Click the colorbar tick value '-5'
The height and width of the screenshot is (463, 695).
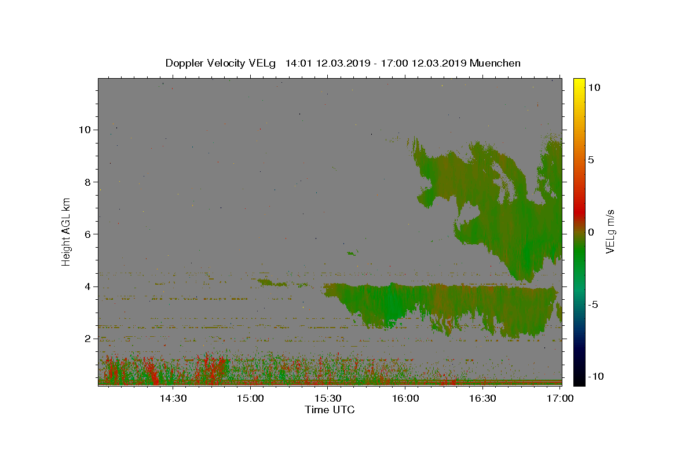tap(592, 304)
